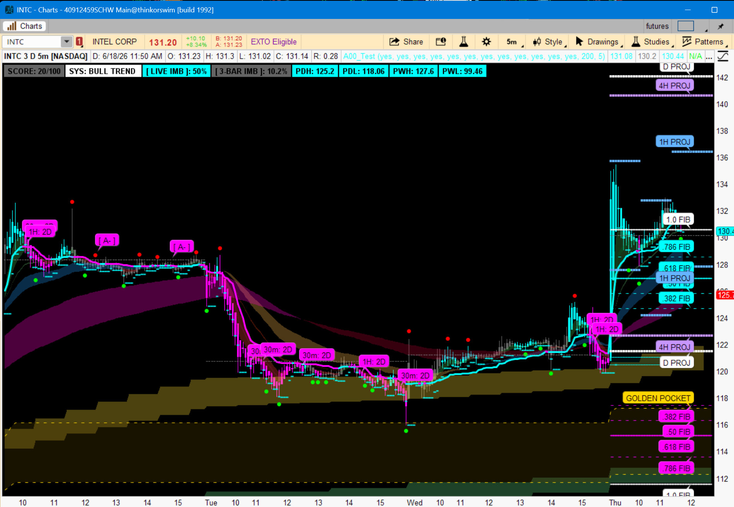Click the LIVE IMB: 50% label

(x=177, y=71)
